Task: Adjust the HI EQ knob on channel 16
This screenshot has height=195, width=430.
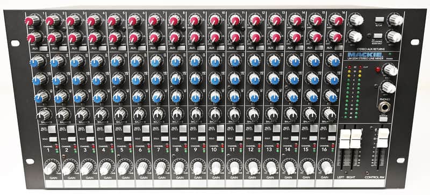Action: 333,60
